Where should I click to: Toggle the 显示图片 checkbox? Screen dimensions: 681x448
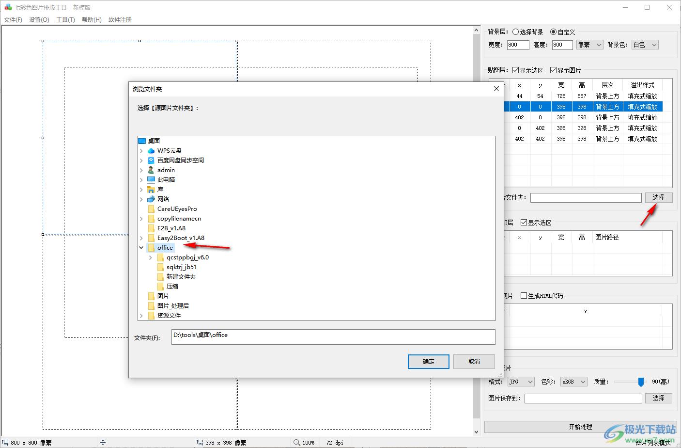pyautogui.click(x=553, y=70)
